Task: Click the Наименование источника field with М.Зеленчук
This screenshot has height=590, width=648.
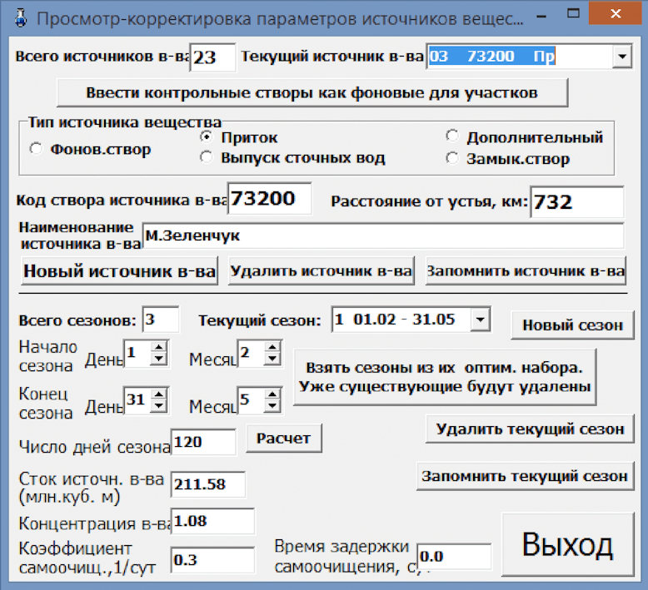Action: coord(382,236)
